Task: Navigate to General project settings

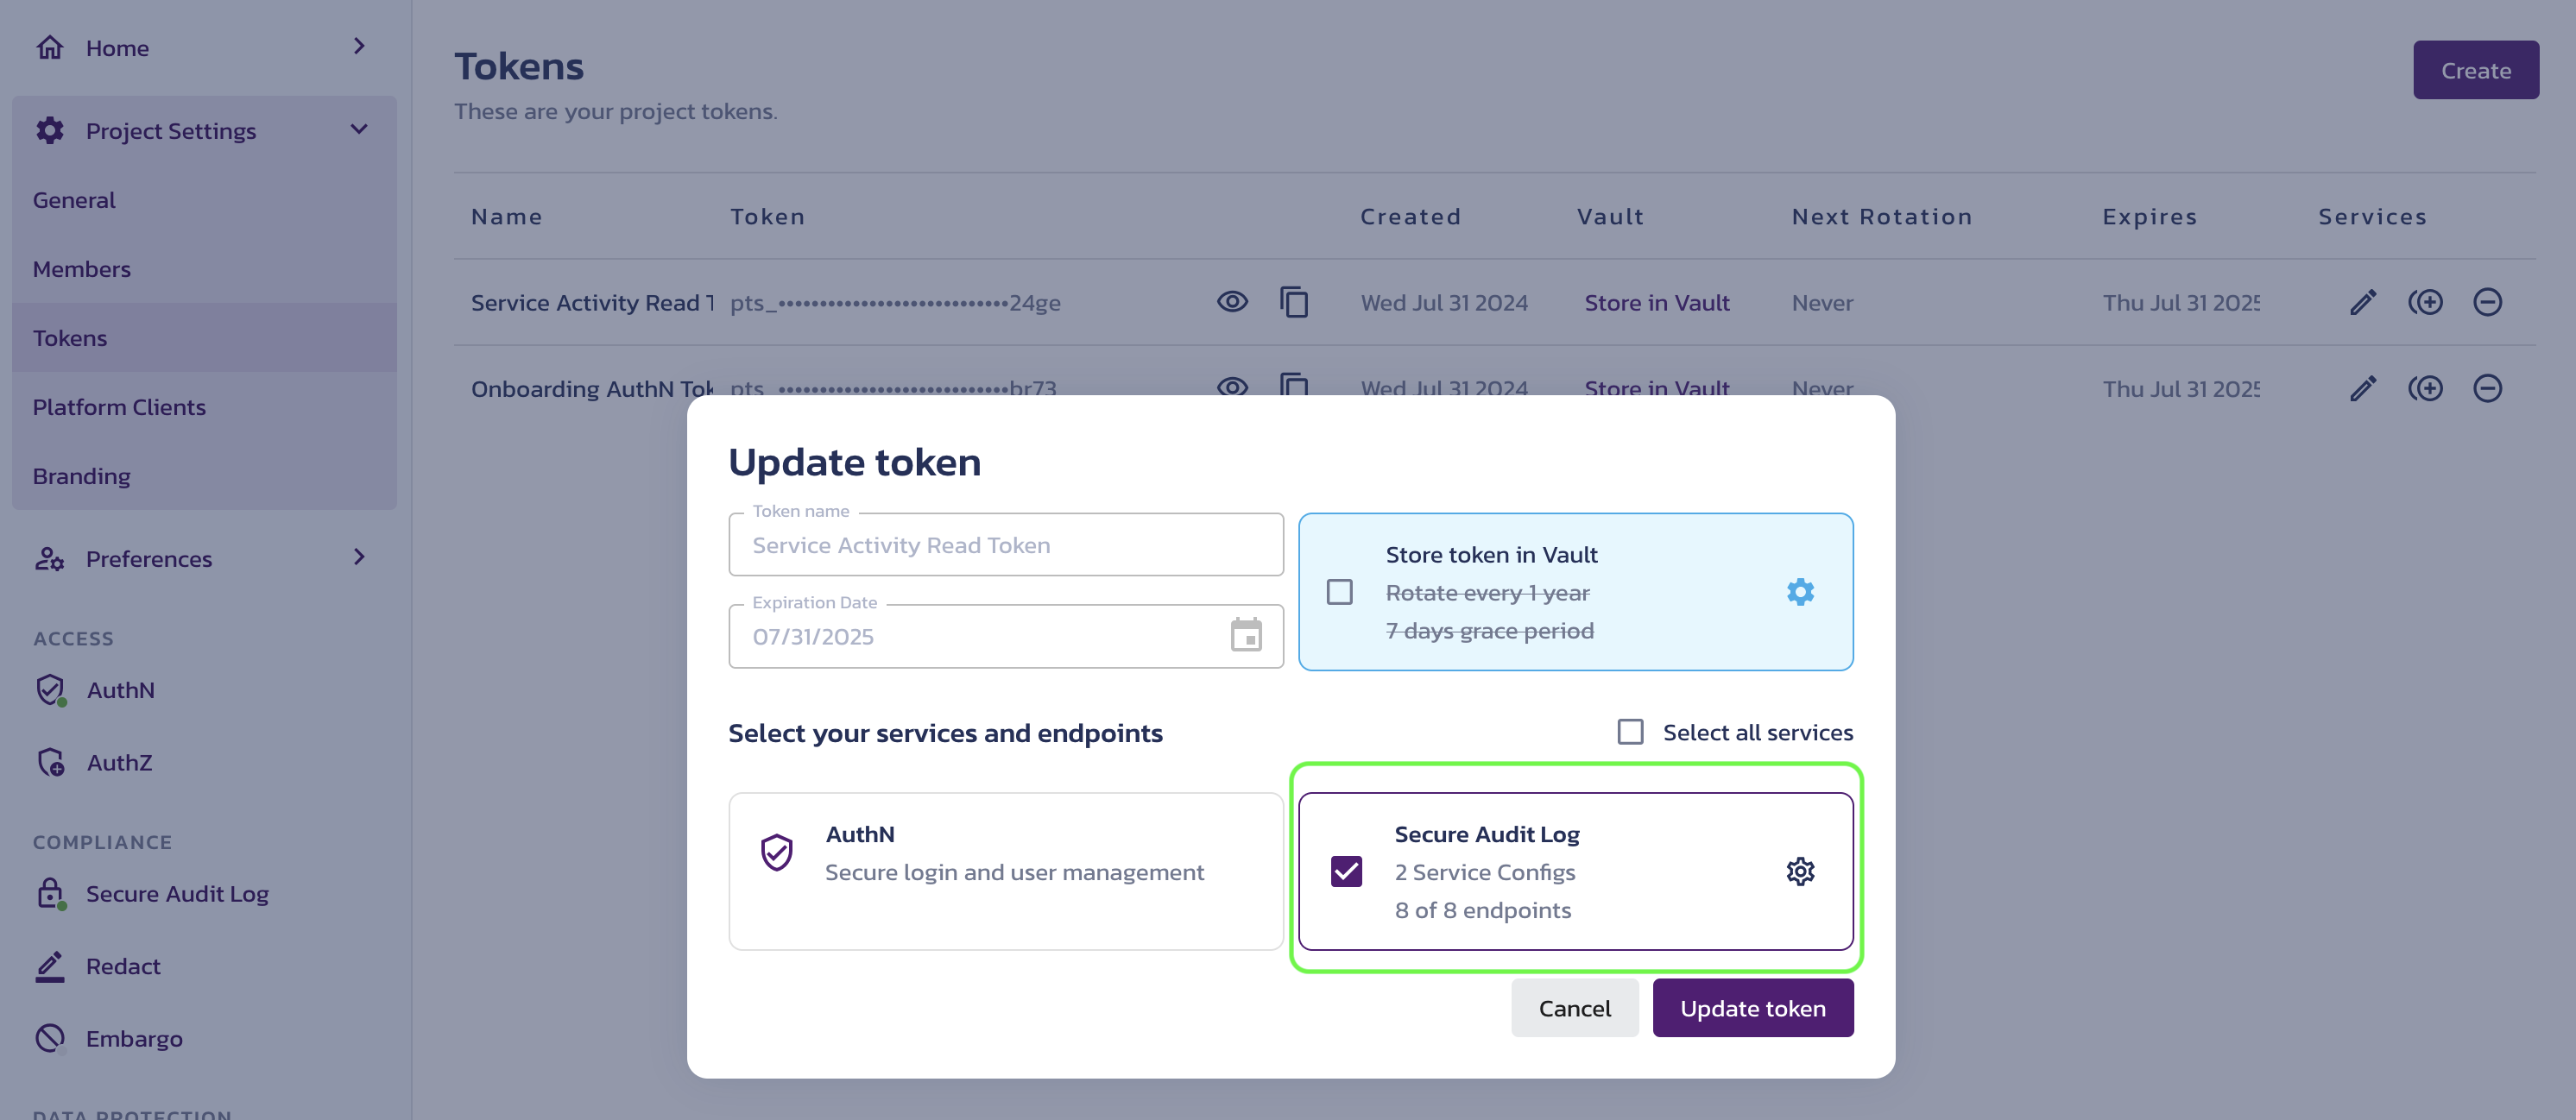Action: click(x=73, y=200)
